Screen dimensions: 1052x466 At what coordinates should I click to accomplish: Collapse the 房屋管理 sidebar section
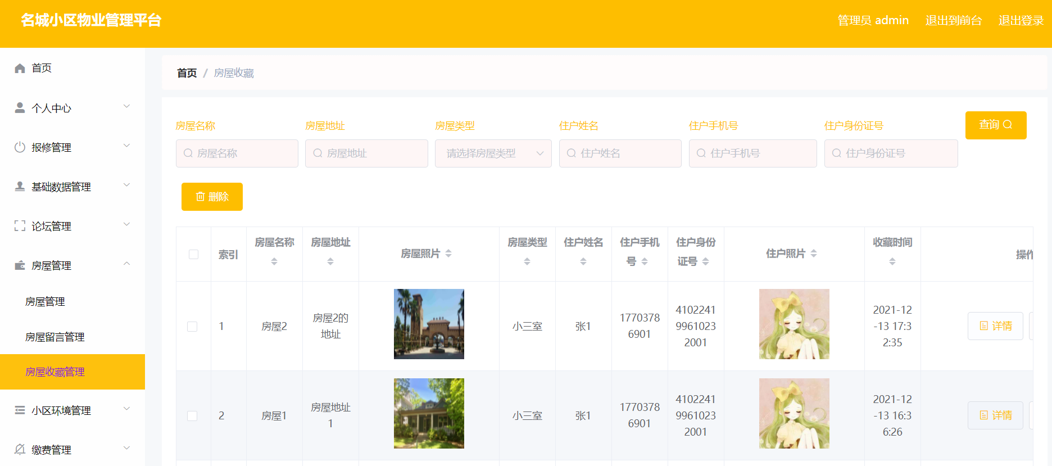click(72, 265)
